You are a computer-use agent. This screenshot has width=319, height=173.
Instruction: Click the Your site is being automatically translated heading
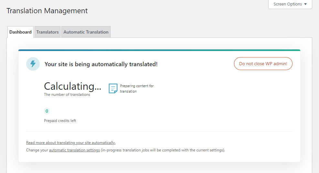point(101,64)
